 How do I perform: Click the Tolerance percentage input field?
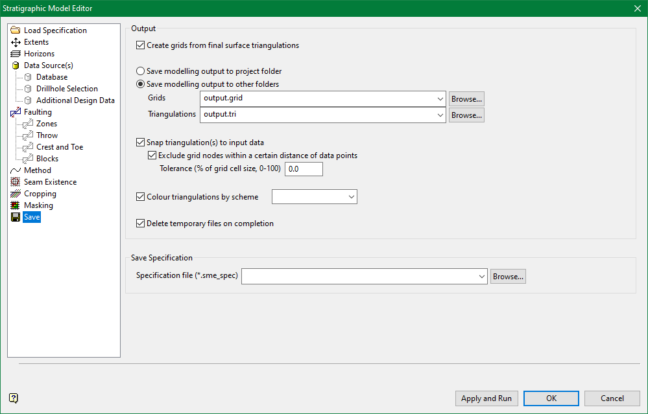pyautogui.click(x=304, y=169)
